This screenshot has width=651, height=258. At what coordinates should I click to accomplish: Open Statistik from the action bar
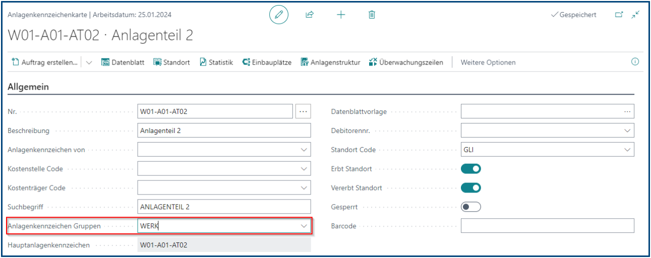(216, 62)
